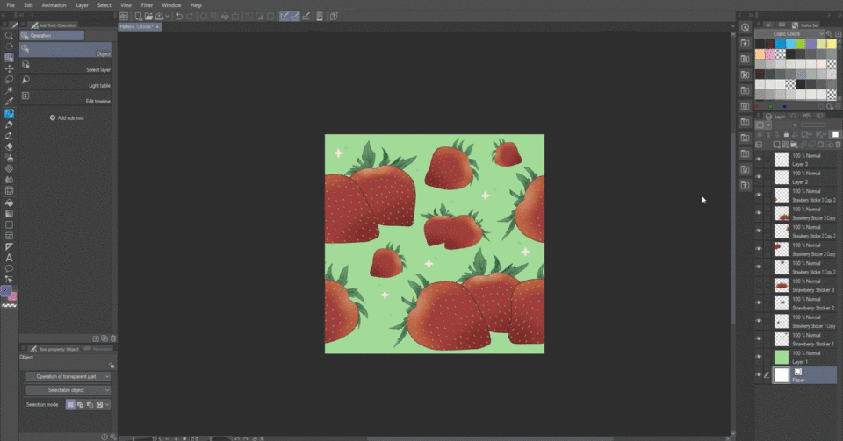Select the Zoom magnifier tool
The image size is (843, 441).
click(9, 35)
